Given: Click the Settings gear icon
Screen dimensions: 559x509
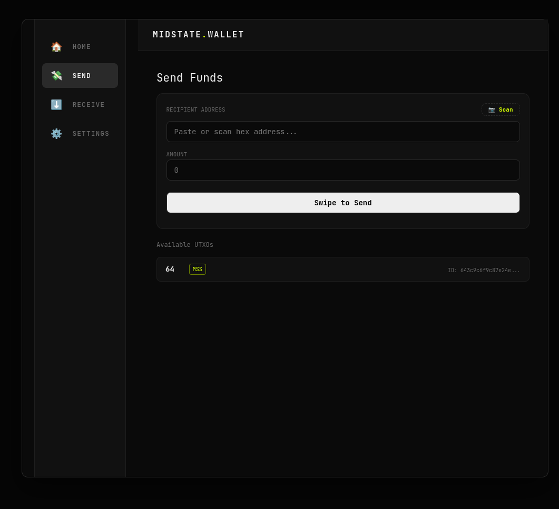Looking at the screenshot, I should point(56,134).
